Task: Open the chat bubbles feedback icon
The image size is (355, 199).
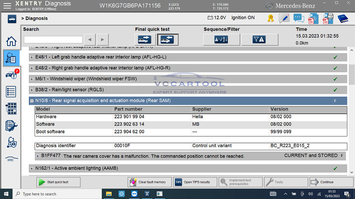Action: click(x=299, y=18)
